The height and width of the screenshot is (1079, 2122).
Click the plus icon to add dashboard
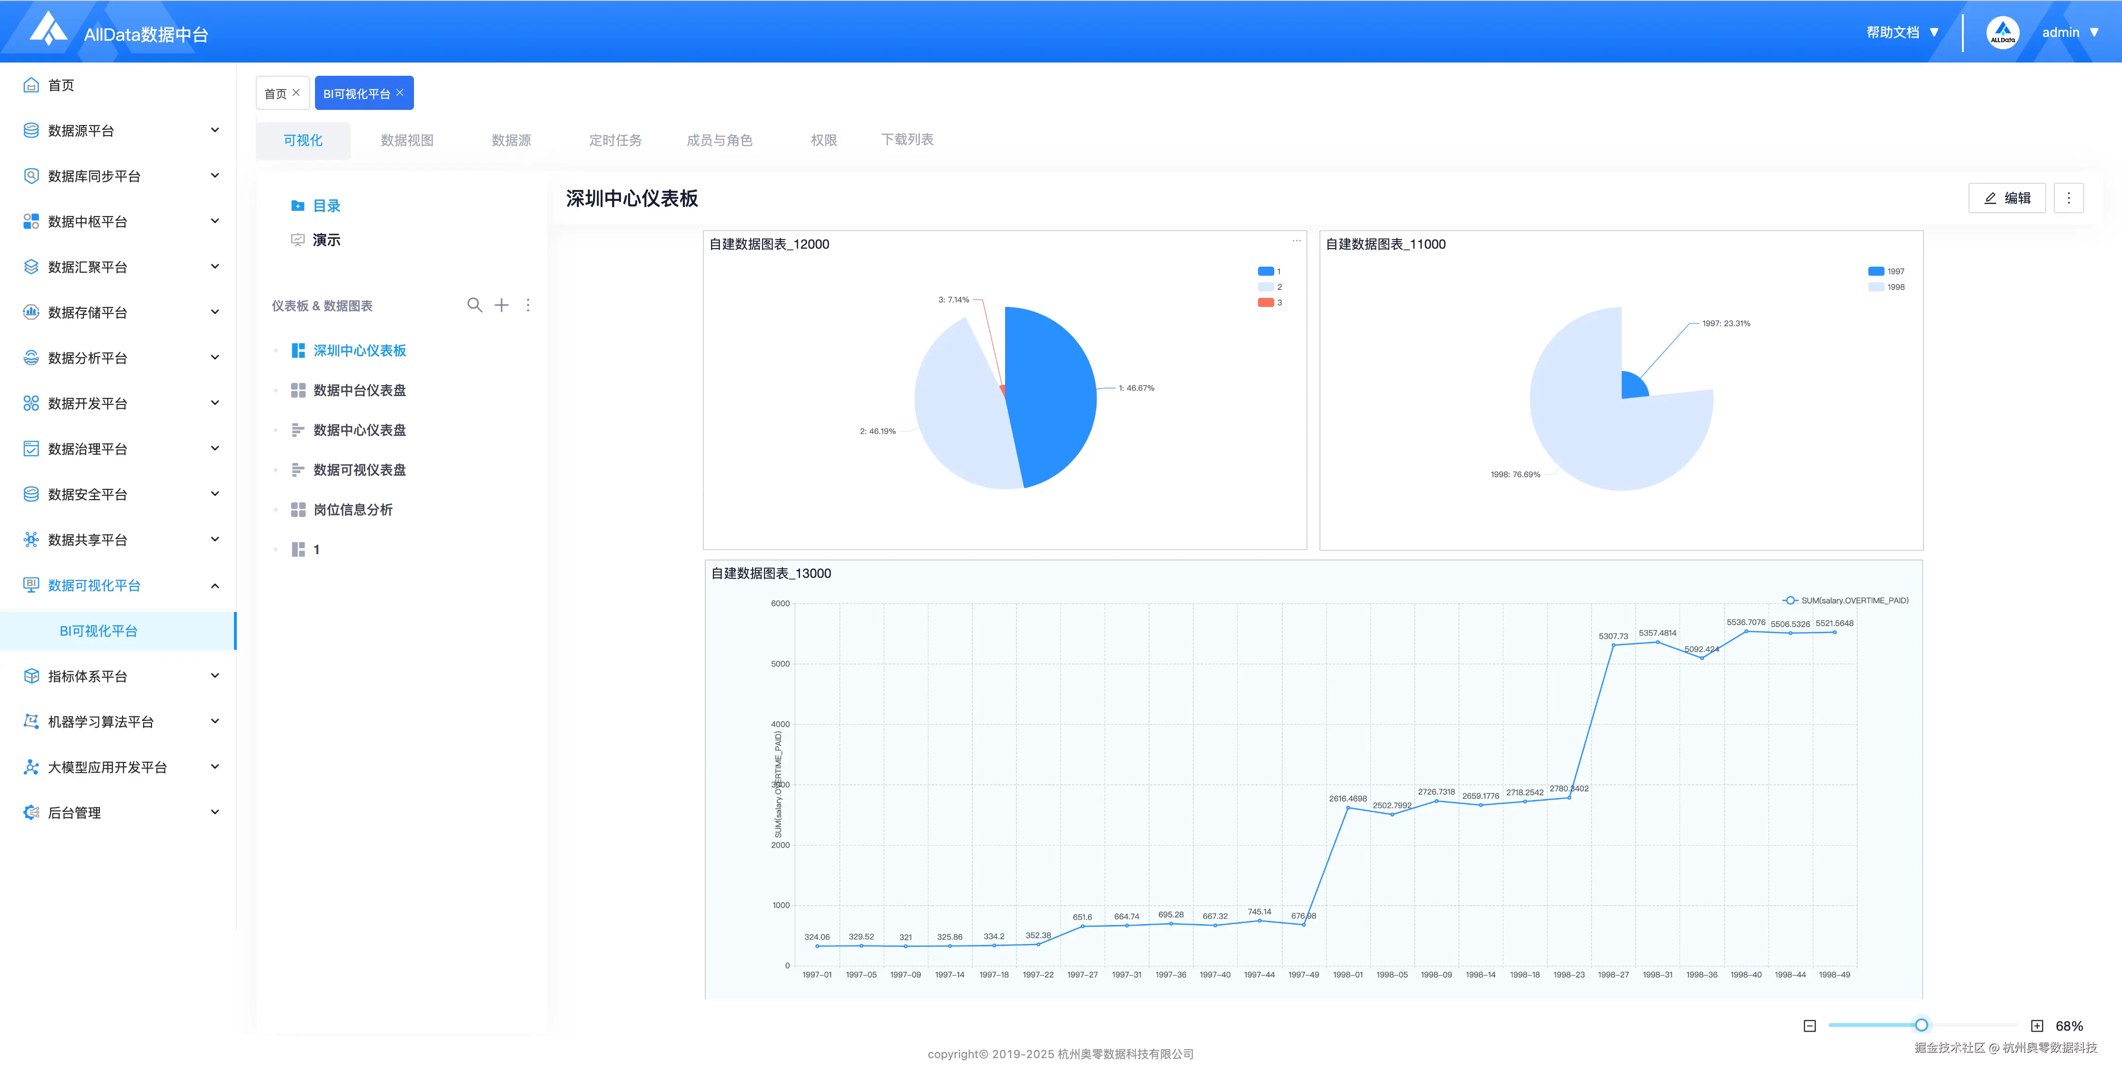[x=501, y=305]
